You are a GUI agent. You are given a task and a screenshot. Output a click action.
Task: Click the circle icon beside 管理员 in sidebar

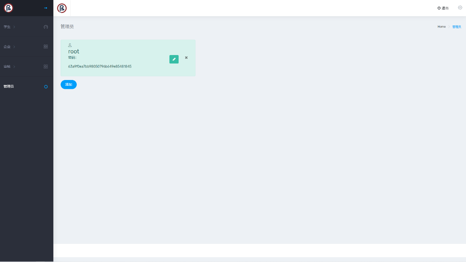(x=46, y=87)
